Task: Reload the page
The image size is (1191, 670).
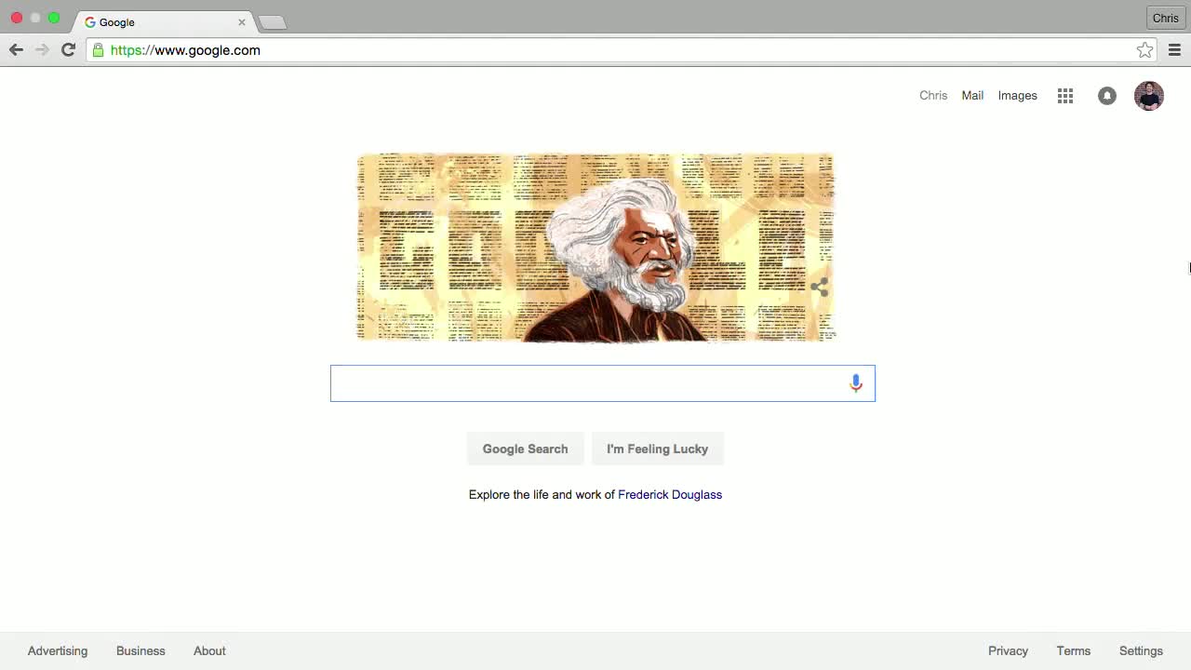Action: (68, 50)
